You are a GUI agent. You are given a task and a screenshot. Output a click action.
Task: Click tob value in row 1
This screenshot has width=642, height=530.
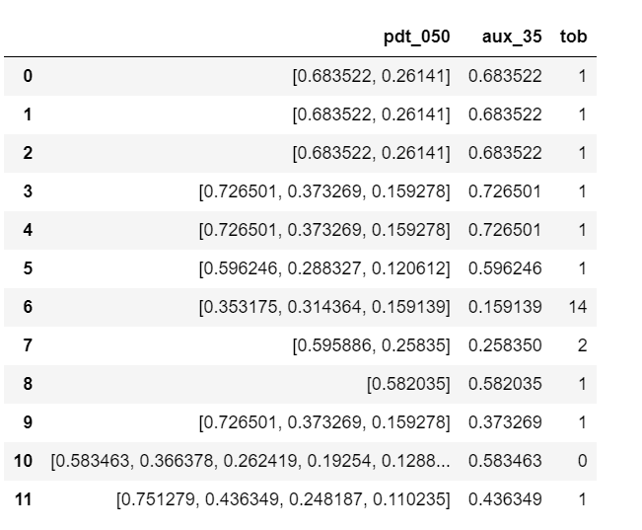point(582,114)
